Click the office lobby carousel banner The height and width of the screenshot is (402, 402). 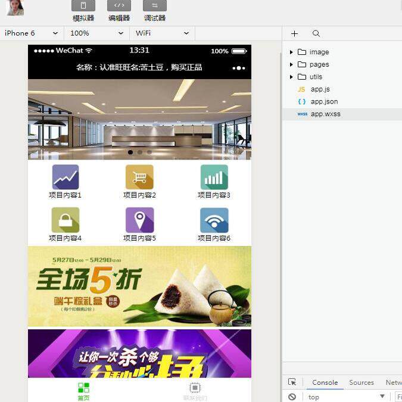point(139,119)
